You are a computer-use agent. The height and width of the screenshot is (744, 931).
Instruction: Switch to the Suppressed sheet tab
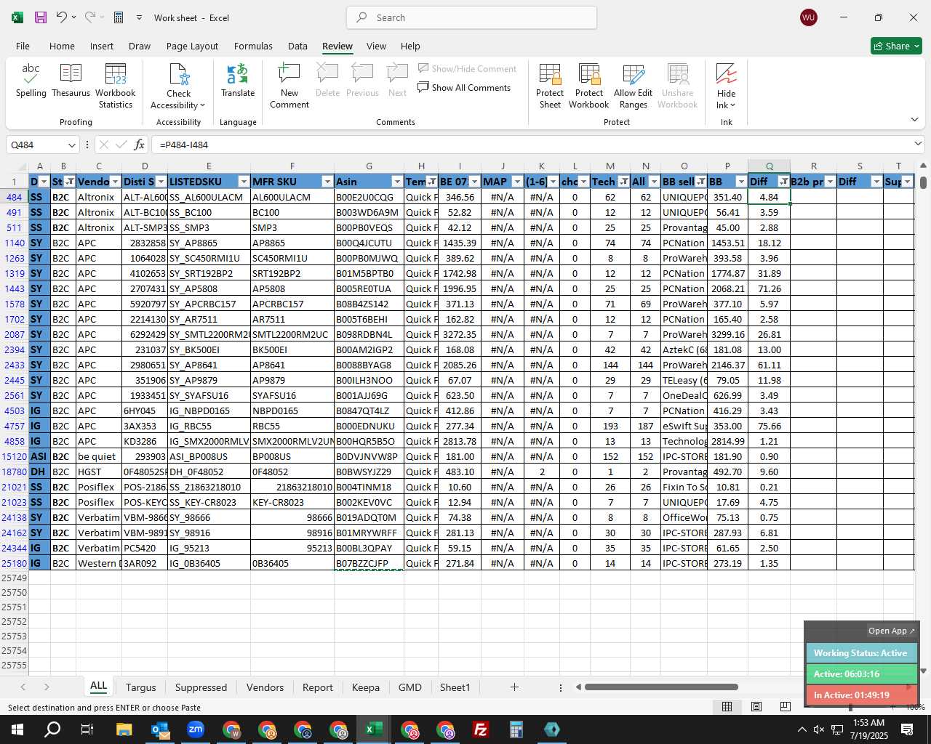(x=201, y=687)
